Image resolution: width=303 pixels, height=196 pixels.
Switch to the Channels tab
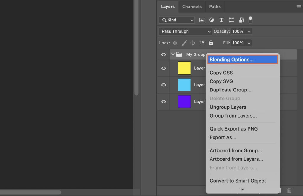(192, 6)
